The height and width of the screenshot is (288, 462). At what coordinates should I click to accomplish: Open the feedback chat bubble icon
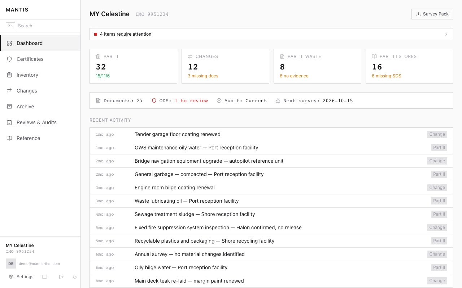[45, 276]
